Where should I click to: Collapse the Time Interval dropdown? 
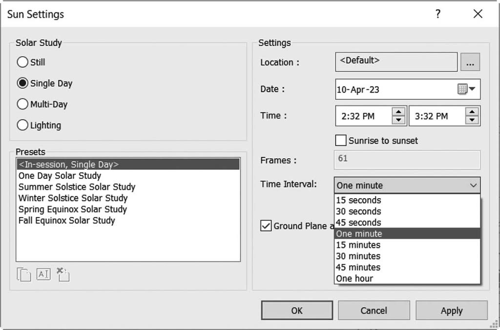click(473, 185)
